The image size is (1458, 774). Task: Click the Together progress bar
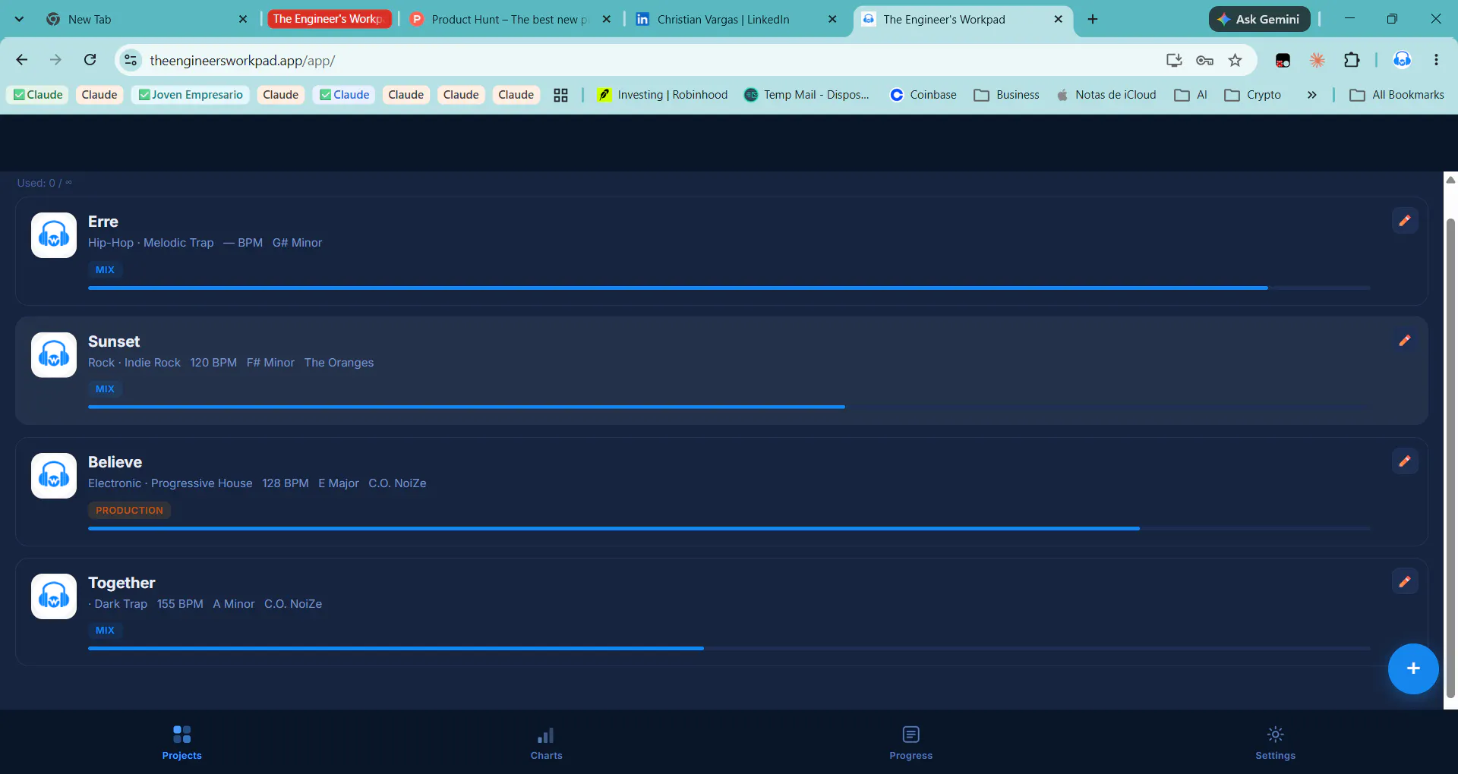point(729,648)
